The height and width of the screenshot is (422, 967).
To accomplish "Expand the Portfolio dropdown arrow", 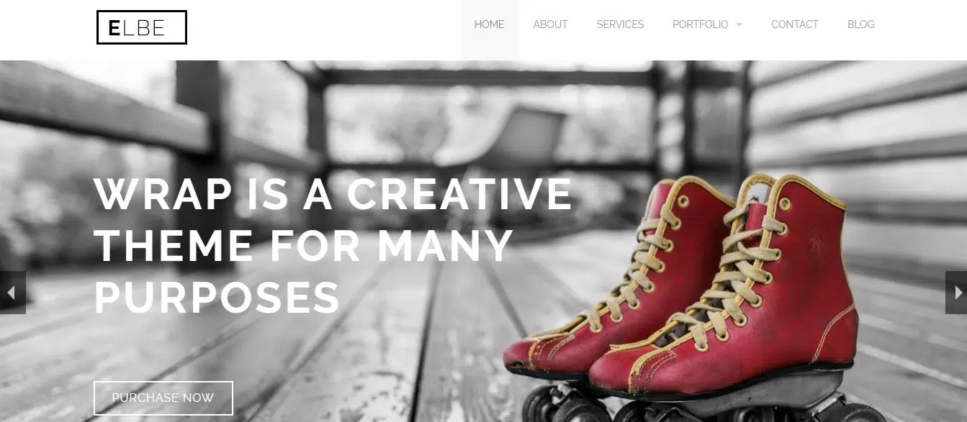I will click(x=739, y=25).
